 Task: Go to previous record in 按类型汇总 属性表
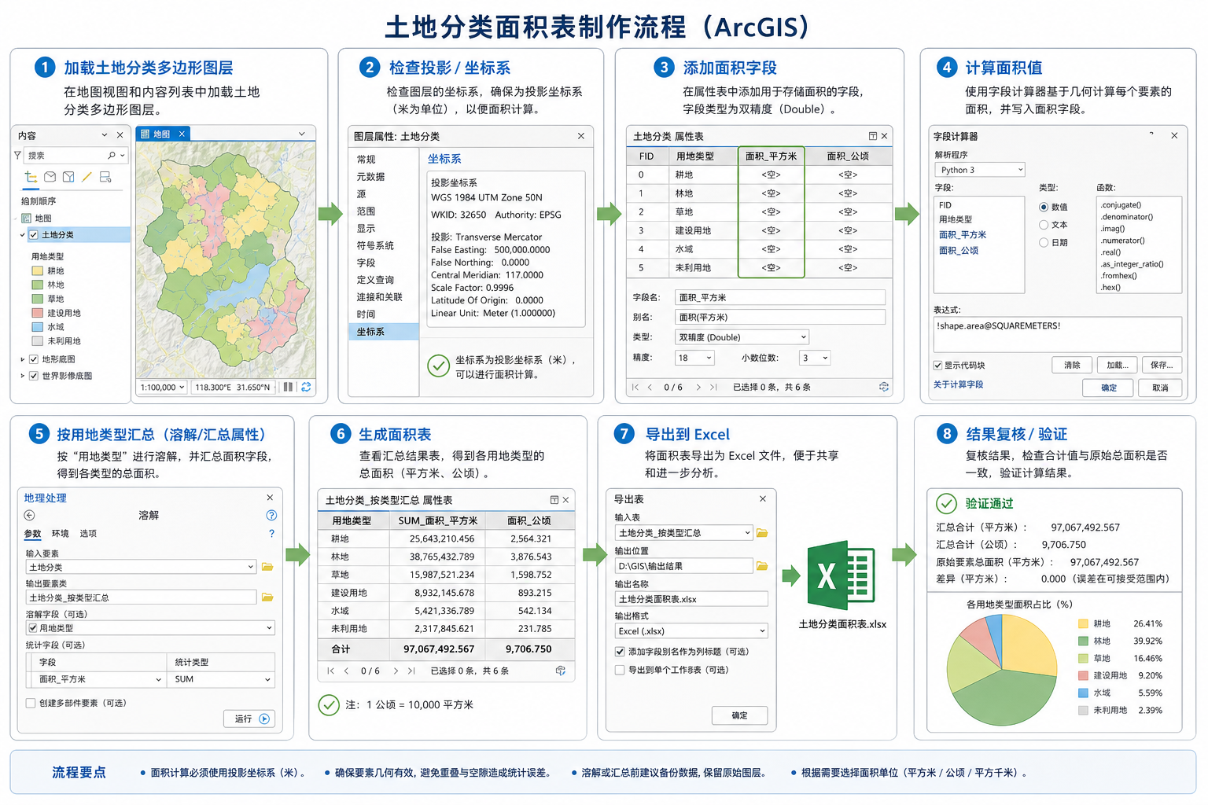[346, 671]
